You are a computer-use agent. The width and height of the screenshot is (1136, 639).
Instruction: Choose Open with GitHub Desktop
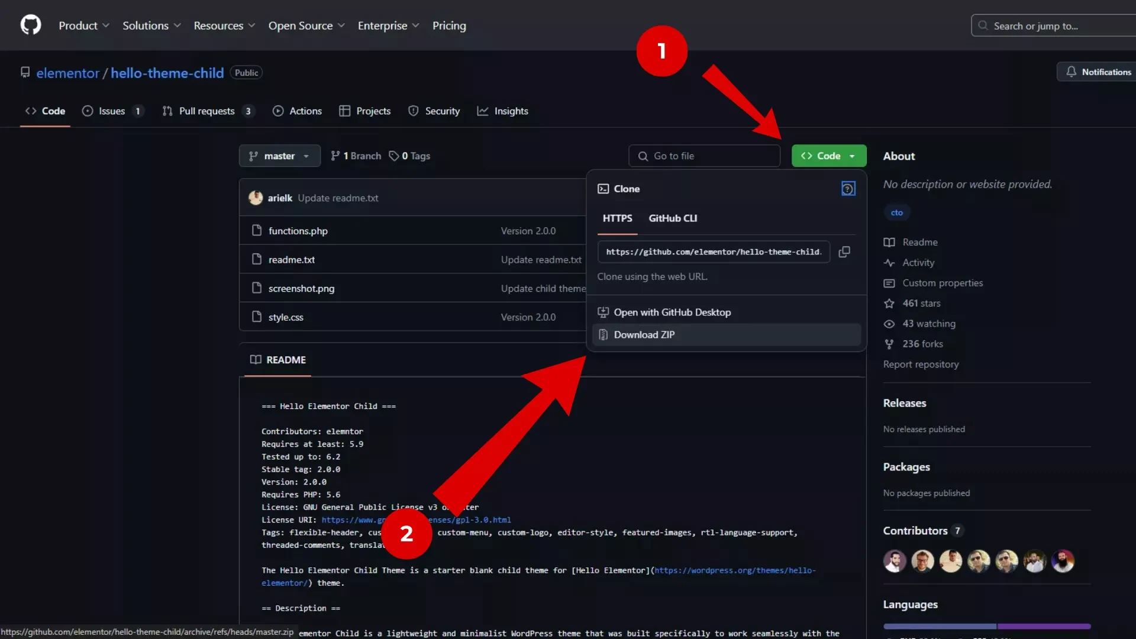[727, 312]
